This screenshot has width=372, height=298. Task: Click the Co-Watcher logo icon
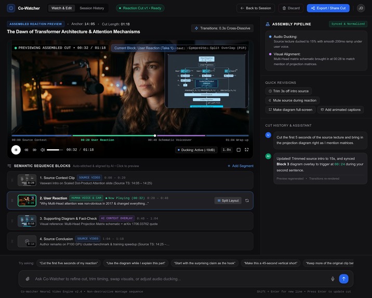coord(11,8)
